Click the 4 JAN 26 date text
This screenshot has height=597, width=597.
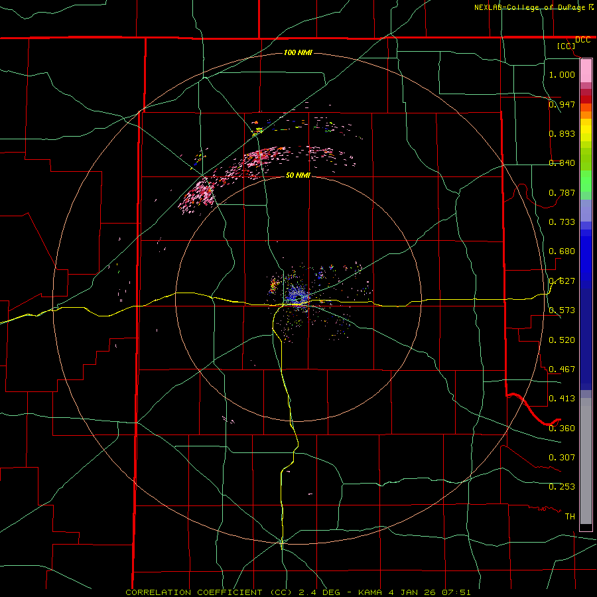pyautogui.click(x=412, y=592)
